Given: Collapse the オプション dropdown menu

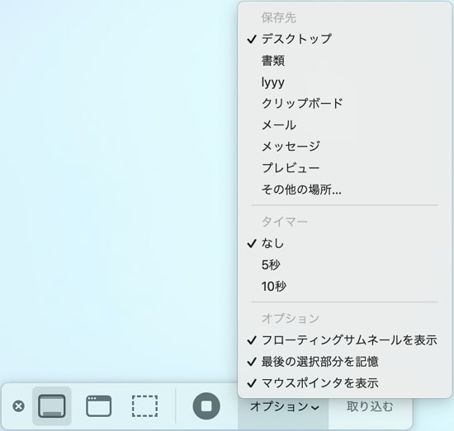Looking at the screenshot, I should point(285,407).
